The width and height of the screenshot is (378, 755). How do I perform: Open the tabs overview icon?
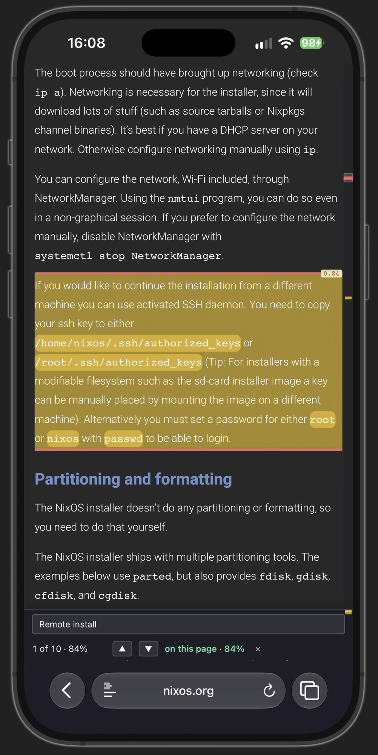(310, 690)
